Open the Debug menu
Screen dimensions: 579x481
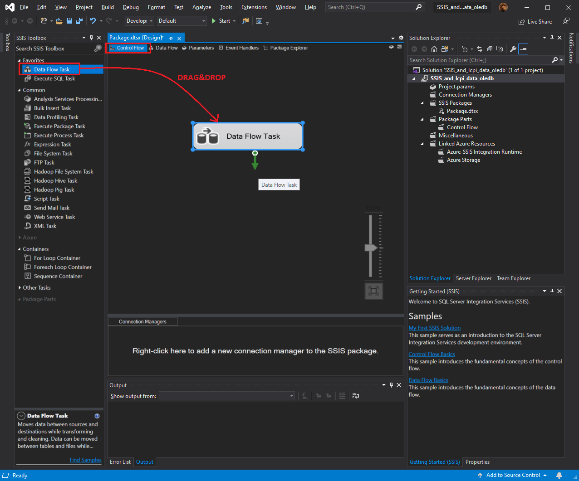[x=131, y=7]
